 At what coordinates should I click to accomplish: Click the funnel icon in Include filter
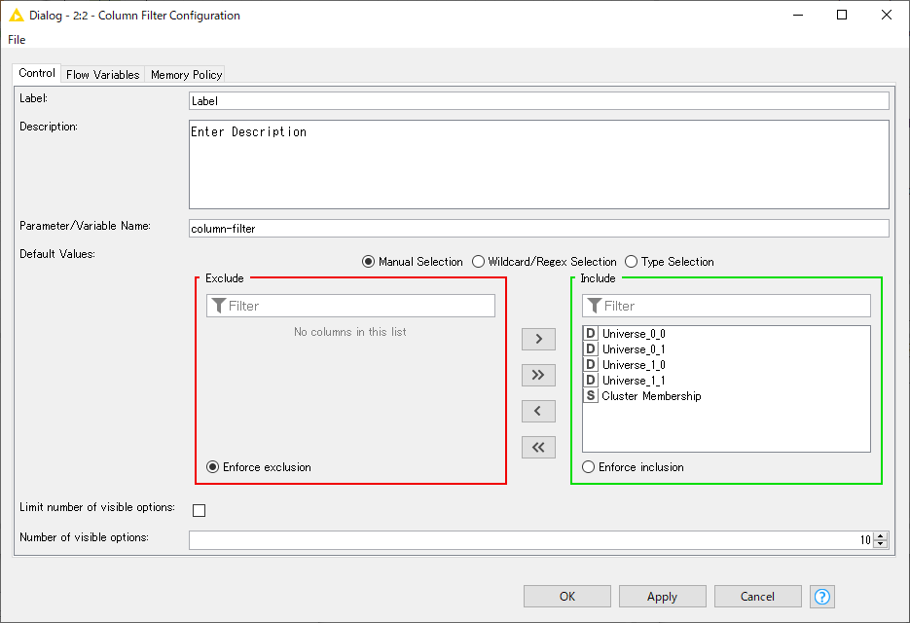tap(595, 306)
